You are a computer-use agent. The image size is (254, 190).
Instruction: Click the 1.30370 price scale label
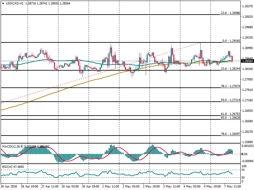[246, 6]
